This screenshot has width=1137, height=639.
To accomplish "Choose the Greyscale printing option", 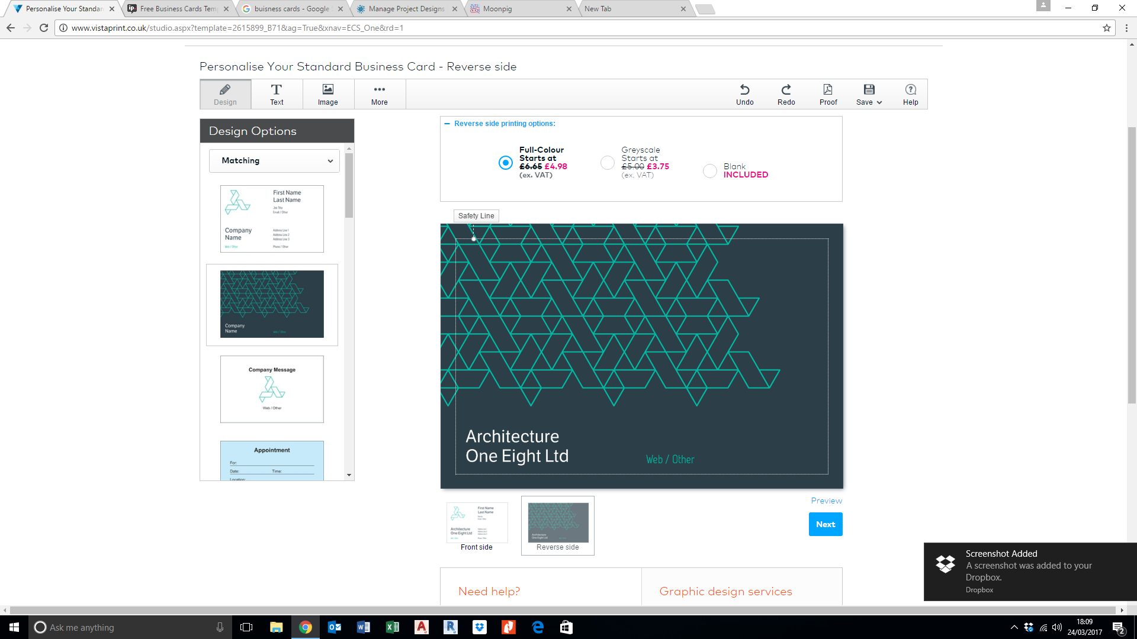I will [x=607, y=163].
